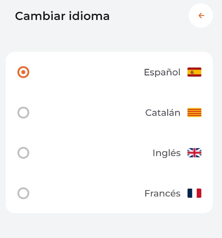Viewport: 222px width, 238px height.
Task: Pick the Francés radio button
Action: tap(23, 193)
